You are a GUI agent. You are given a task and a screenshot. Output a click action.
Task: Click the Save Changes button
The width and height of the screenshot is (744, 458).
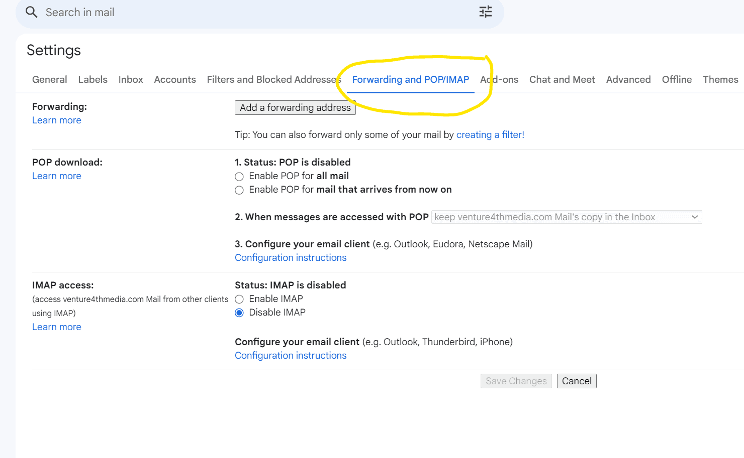[516, 381]
